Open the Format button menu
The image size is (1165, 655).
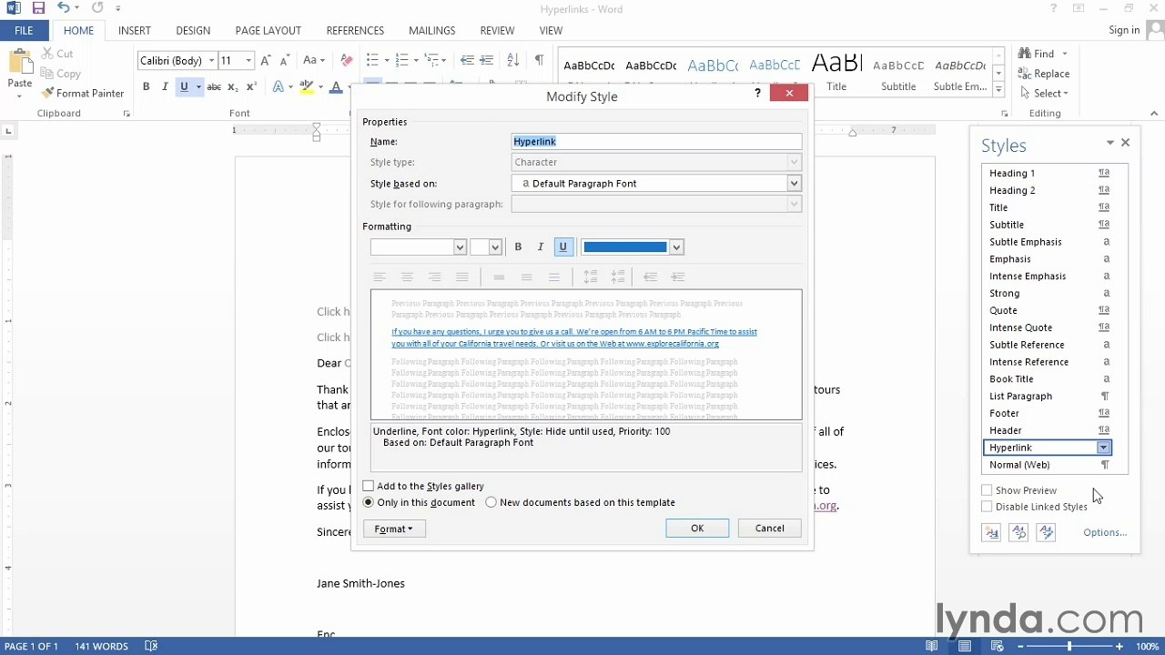pos(394,529)
